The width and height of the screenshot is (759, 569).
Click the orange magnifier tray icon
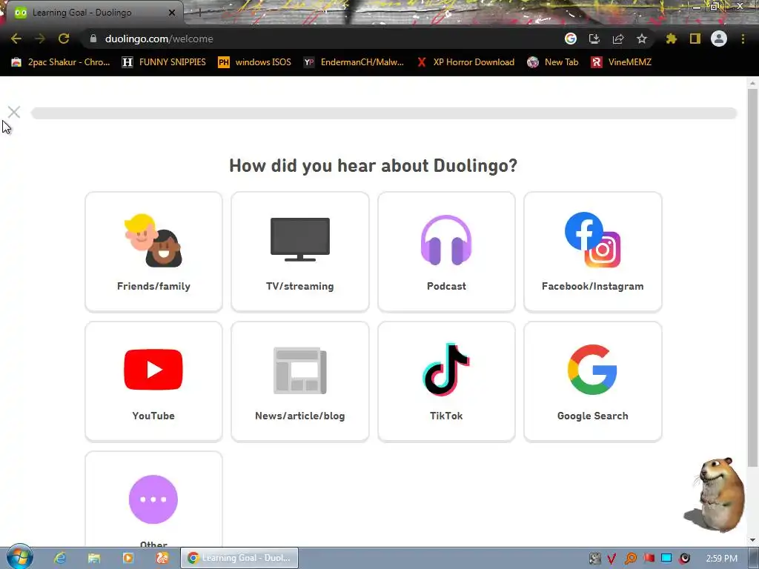click(x=630, y=559)
